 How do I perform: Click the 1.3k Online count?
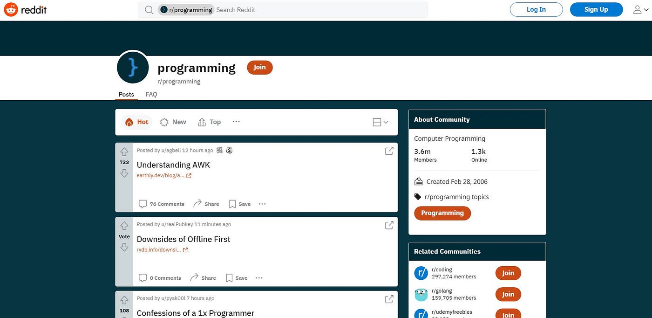click(479, 155)
